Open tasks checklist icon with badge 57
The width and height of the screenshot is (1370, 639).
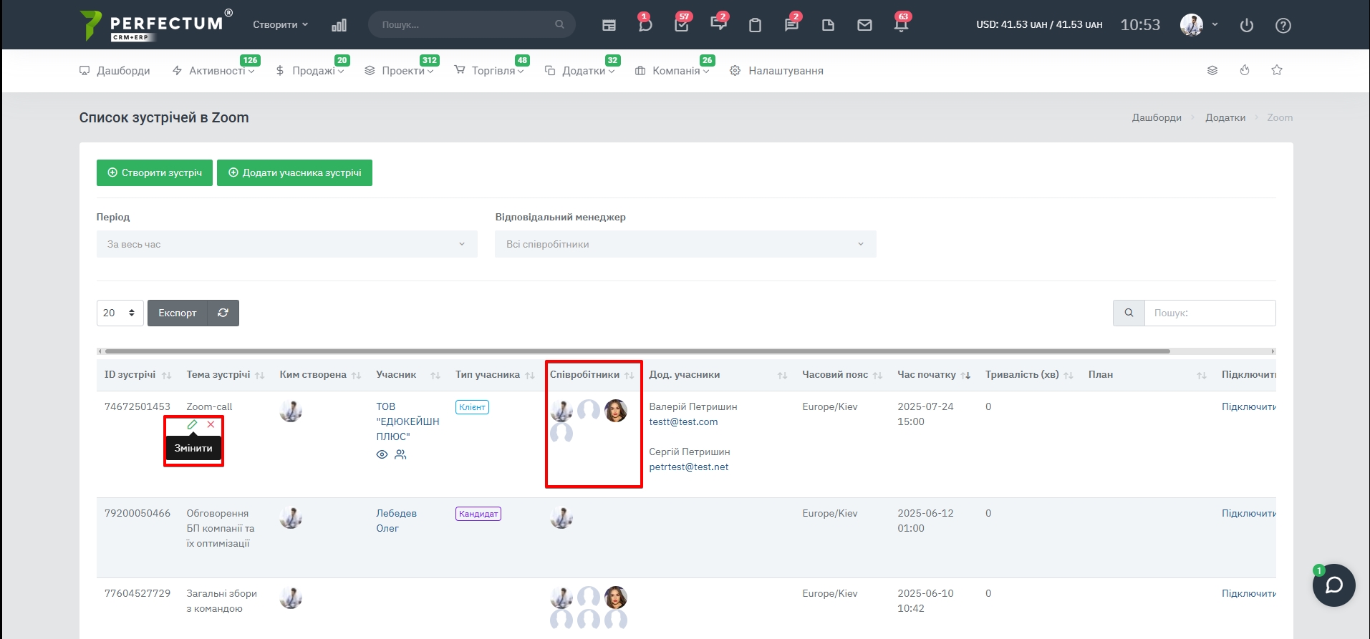[682, 24]
